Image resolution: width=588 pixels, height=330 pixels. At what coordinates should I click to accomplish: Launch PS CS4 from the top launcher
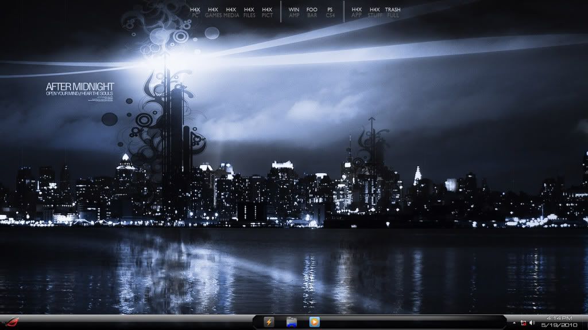point(330,13)
